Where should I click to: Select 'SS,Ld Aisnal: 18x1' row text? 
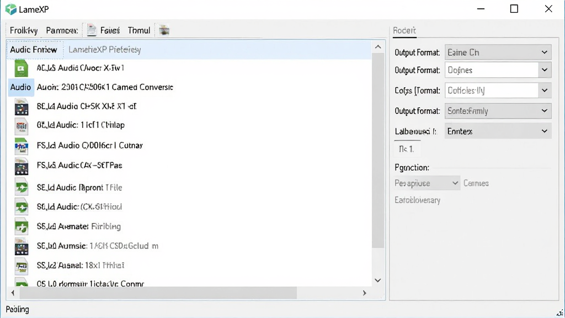[81, 266]
